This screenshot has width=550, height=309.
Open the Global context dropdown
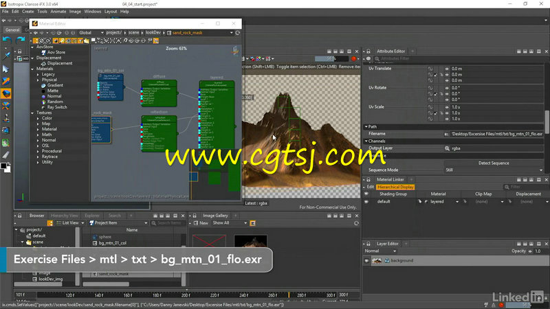pos(91,32)
